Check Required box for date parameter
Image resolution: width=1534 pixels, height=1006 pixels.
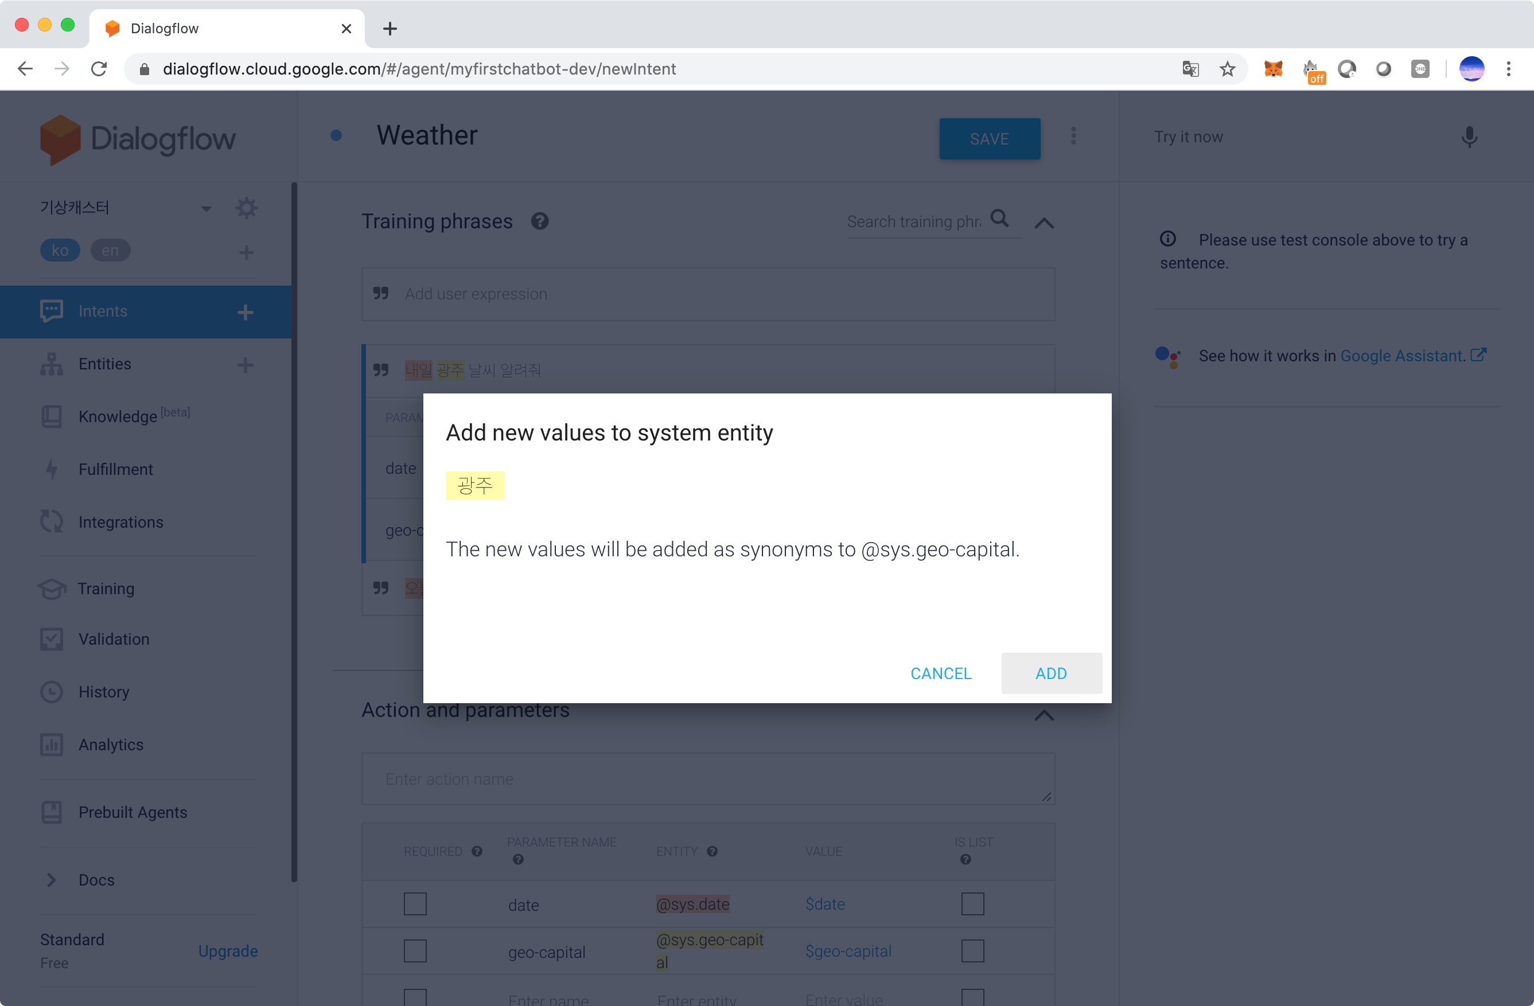point(415,903)
